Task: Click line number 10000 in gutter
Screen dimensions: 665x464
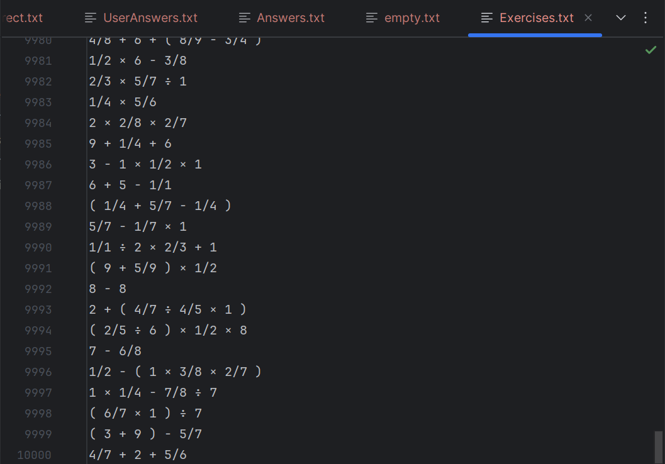Action: point(35,456)
